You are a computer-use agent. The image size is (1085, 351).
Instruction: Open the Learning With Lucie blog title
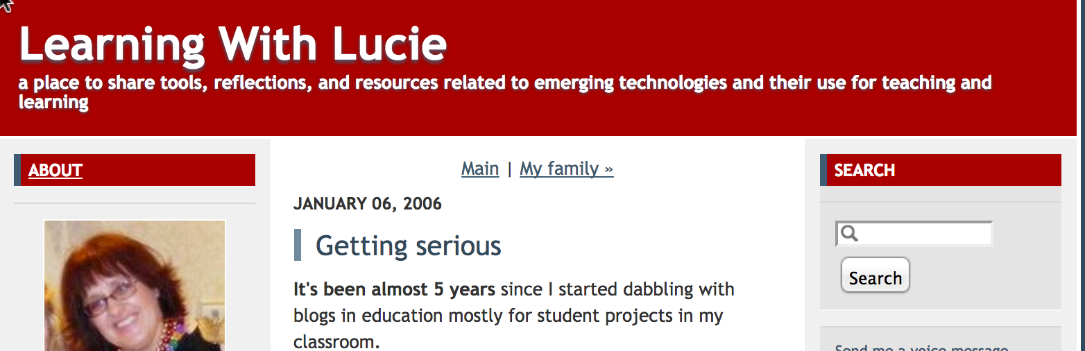tap(232, 44)
